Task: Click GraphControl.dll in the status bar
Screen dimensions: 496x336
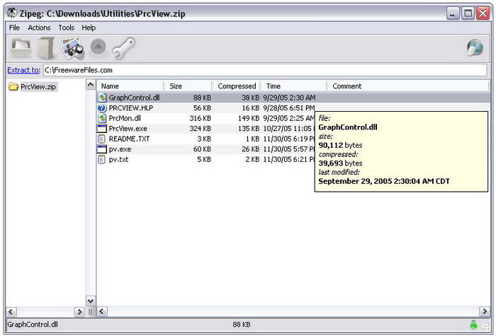Action: point(33,324)
